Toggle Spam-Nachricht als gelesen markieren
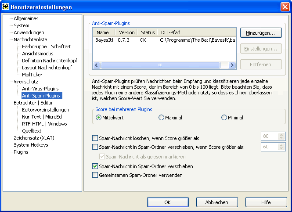Image resolution: width=292 pixels, height=212 pixels. pyautogui.click(x=102, y=157)
